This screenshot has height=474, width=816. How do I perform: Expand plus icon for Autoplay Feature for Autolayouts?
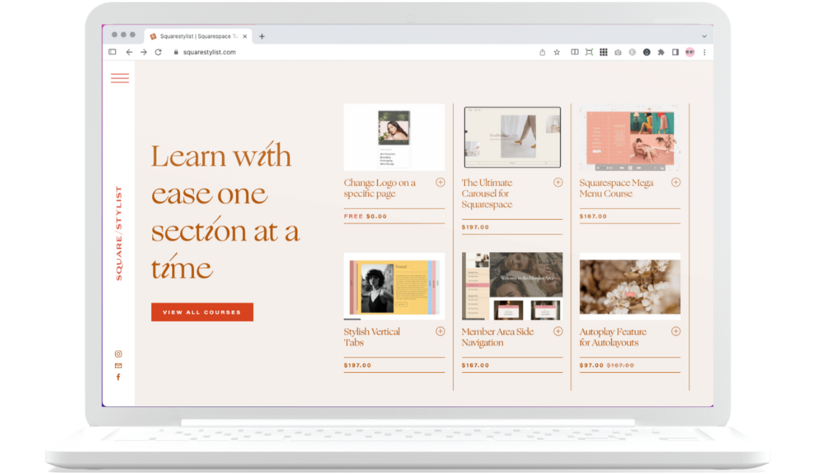click(x=676, y=331)
